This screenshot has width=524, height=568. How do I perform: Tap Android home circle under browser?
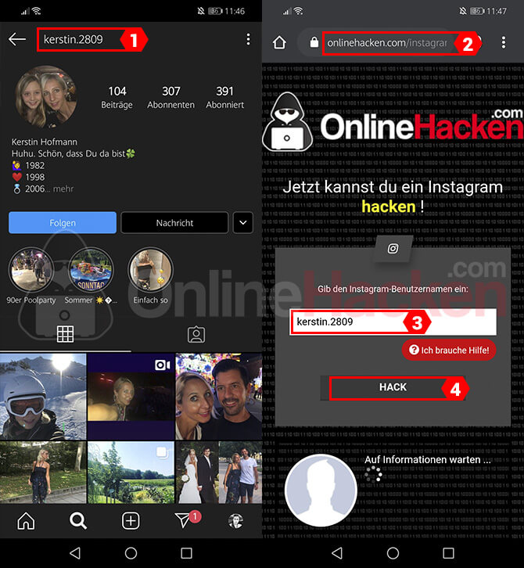[x=393, y=553]
